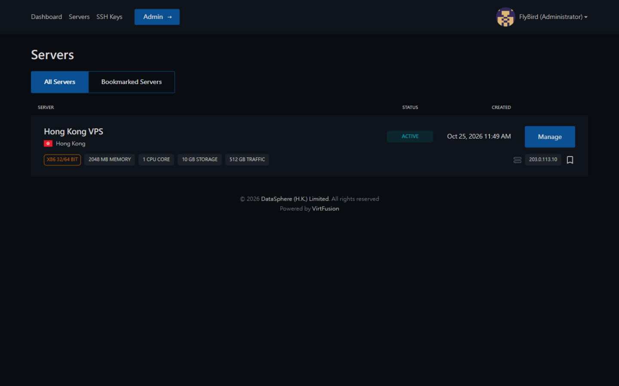Click the ACTIVE status badge
Image resolution: width=619 pixels, height=386 pixels.
410,136
